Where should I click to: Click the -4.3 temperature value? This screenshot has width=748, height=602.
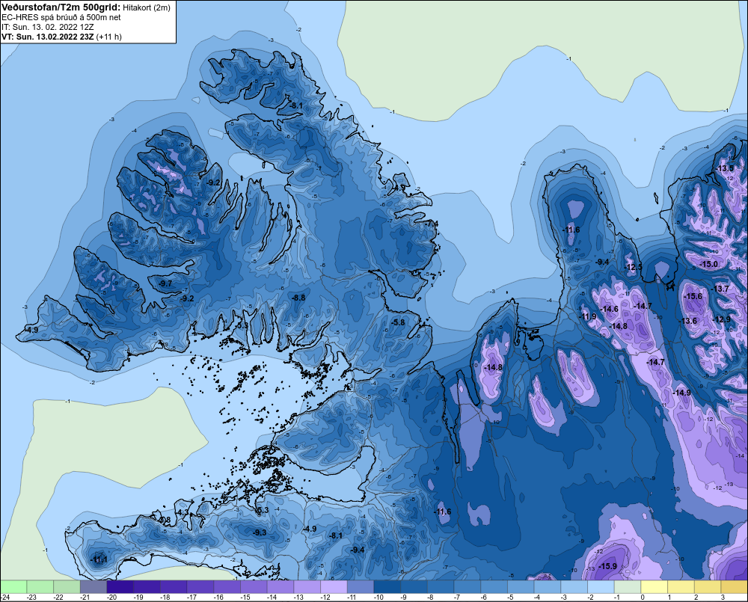[x=183, y=512]
